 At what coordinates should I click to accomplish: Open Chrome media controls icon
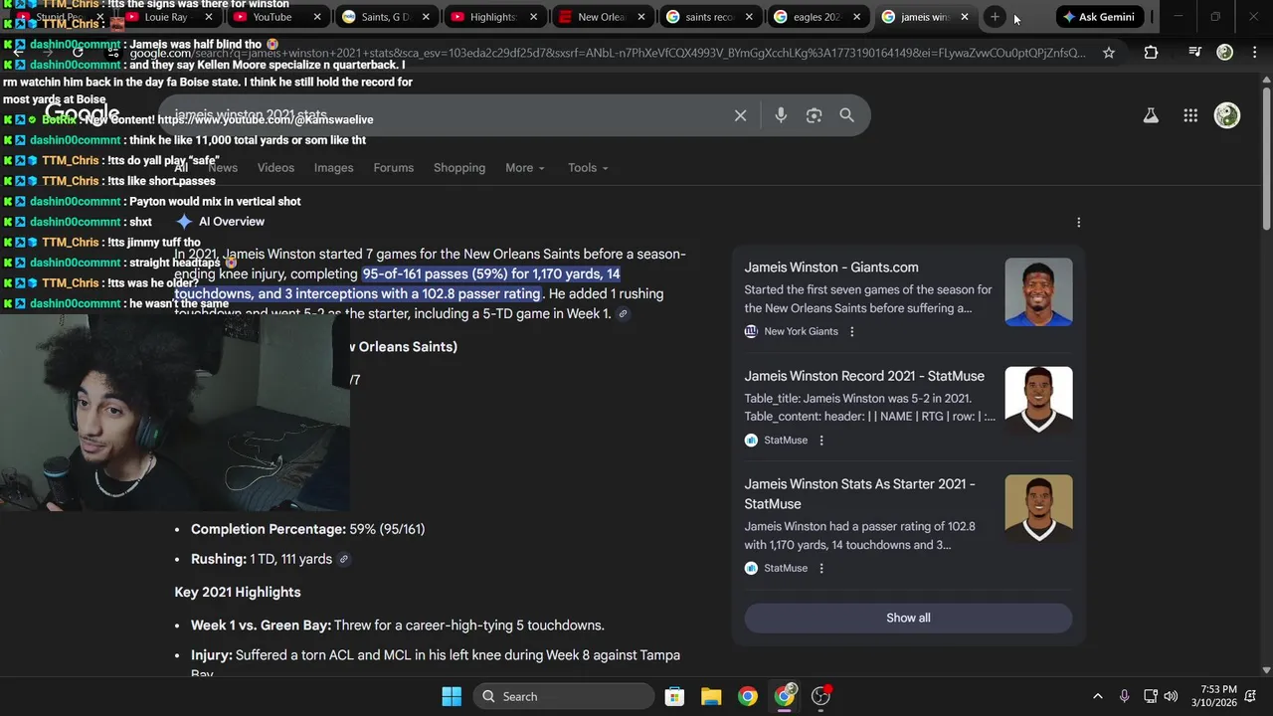[1194, 53]
